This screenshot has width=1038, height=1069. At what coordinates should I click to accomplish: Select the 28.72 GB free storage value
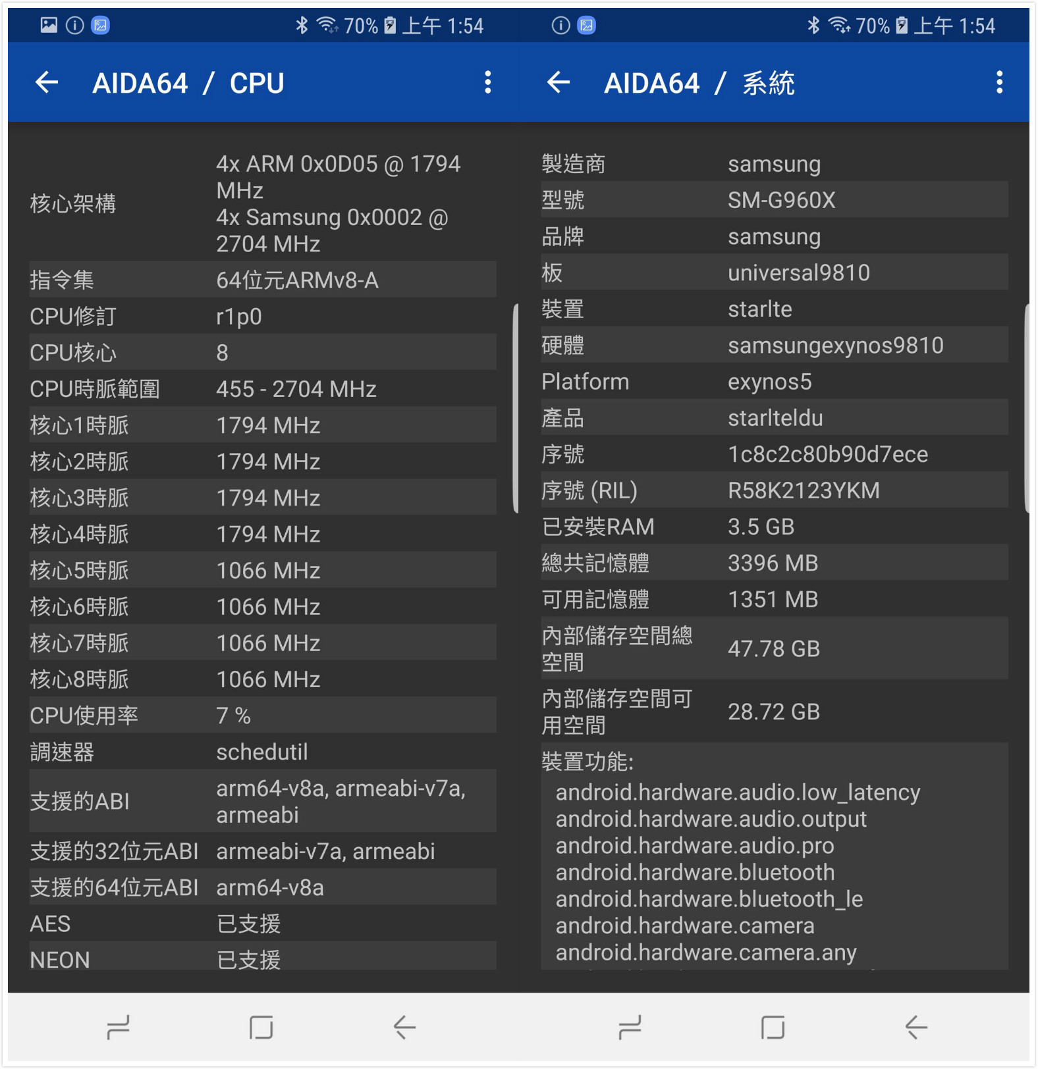click(x=774, y=712)
